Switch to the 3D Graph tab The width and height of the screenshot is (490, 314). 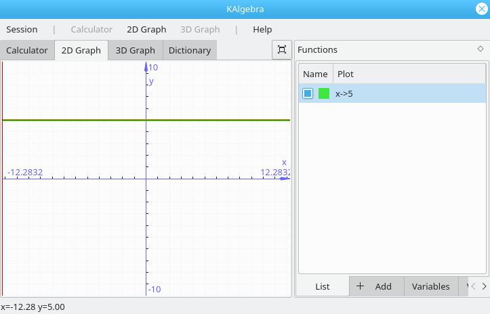coord(135,50)
